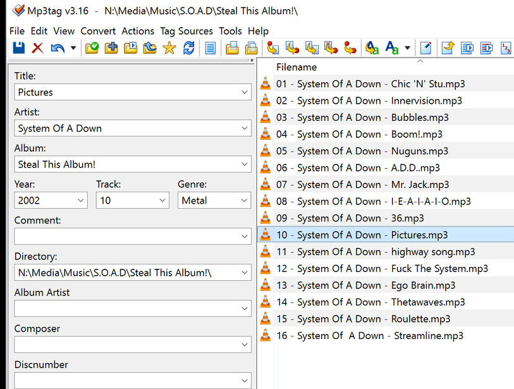Open the Edit menu

(x=39, y=31)
